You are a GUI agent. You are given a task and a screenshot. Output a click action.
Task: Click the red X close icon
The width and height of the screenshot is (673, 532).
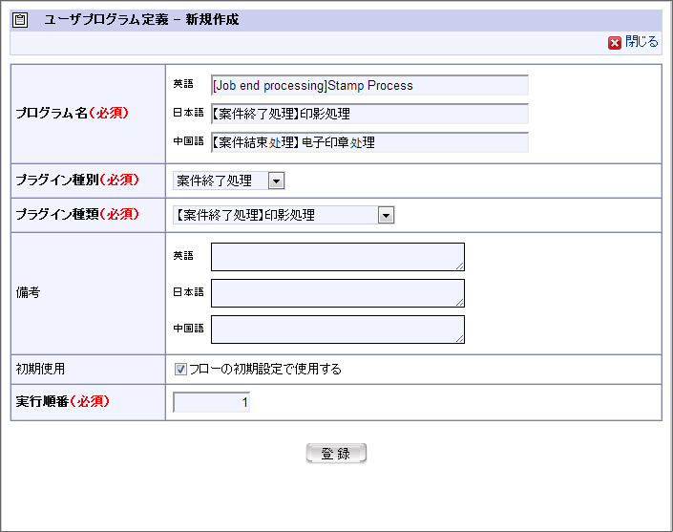coord(615,43)
